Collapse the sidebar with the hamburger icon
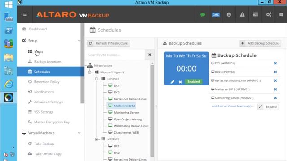 click(x=24, y=14)
